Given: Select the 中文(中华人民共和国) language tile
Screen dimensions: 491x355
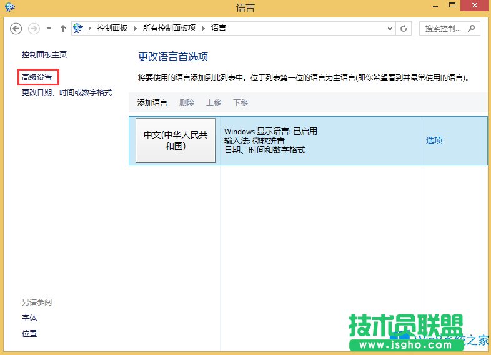Looking at the screenshot, I should tap(176, 140).
